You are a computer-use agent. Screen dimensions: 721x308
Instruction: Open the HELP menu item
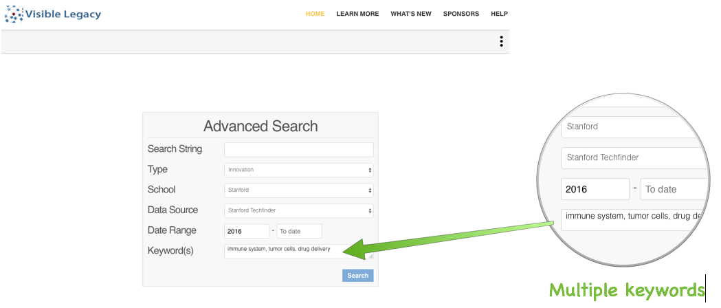coord(500,14)
